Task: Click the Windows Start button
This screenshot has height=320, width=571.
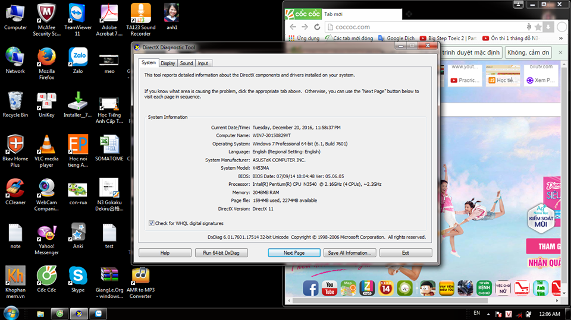Action: click(11, 313)
